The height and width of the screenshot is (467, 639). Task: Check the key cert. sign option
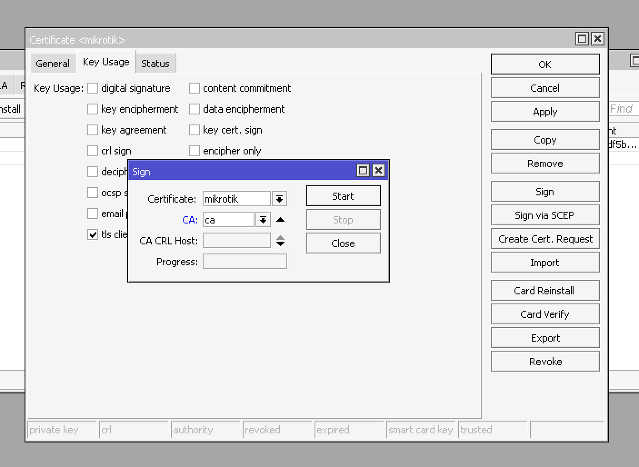pos(195,130)
